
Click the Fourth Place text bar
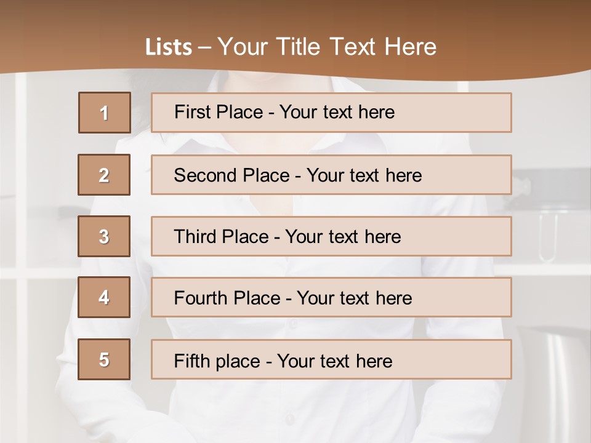(331, 298)
